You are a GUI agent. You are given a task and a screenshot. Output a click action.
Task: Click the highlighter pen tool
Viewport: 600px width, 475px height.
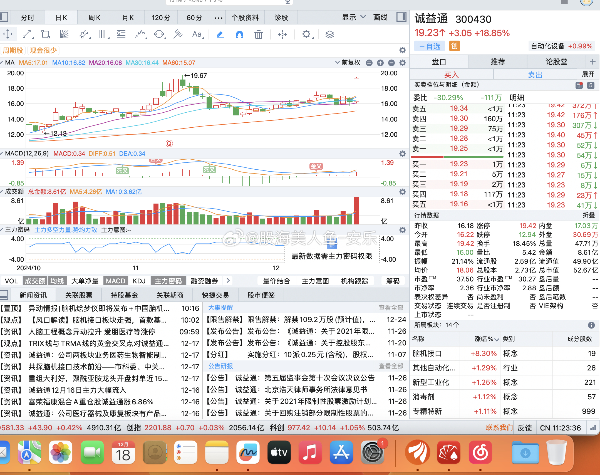click(220, 34)
